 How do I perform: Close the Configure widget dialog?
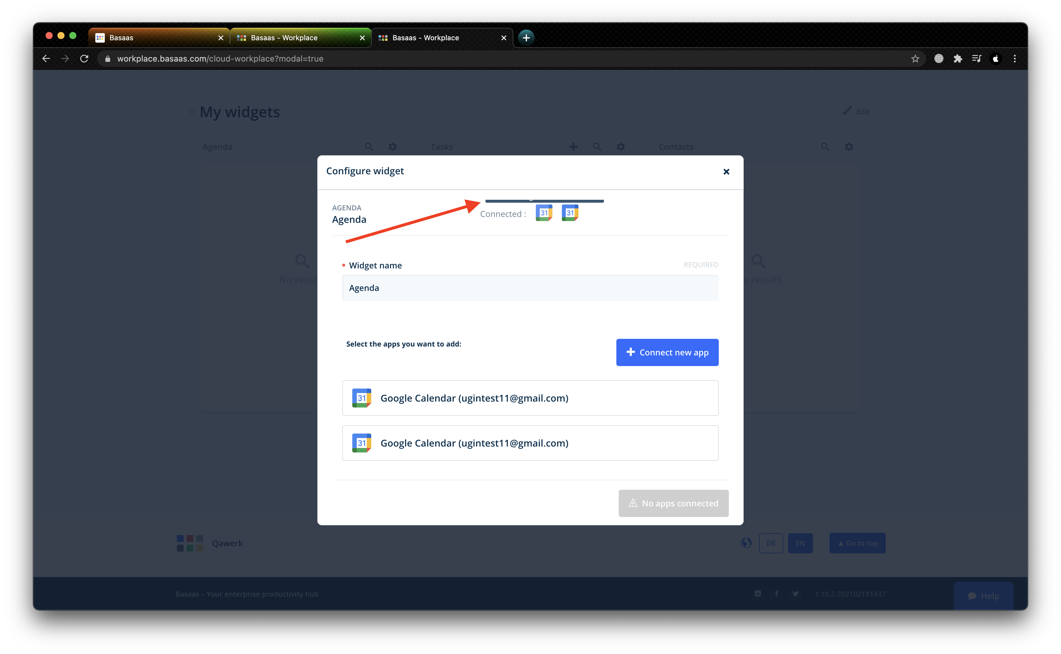[x=726, y=172]
